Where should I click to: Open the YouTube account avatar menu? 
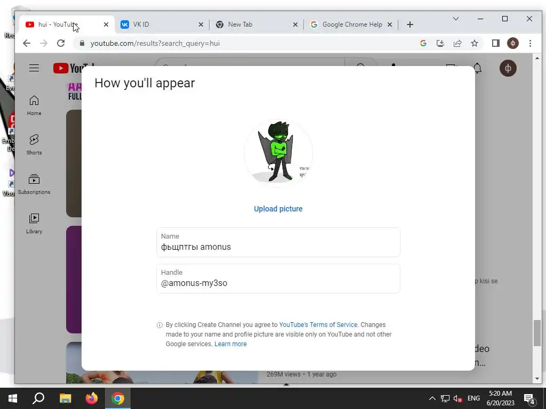[x=508, y=68]
